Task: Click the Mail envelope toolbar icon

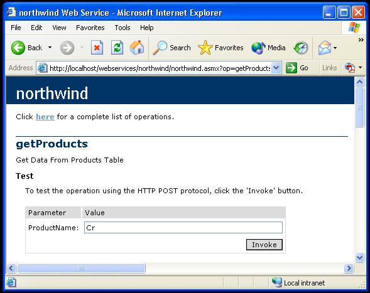Action: [x=325, y=48]
